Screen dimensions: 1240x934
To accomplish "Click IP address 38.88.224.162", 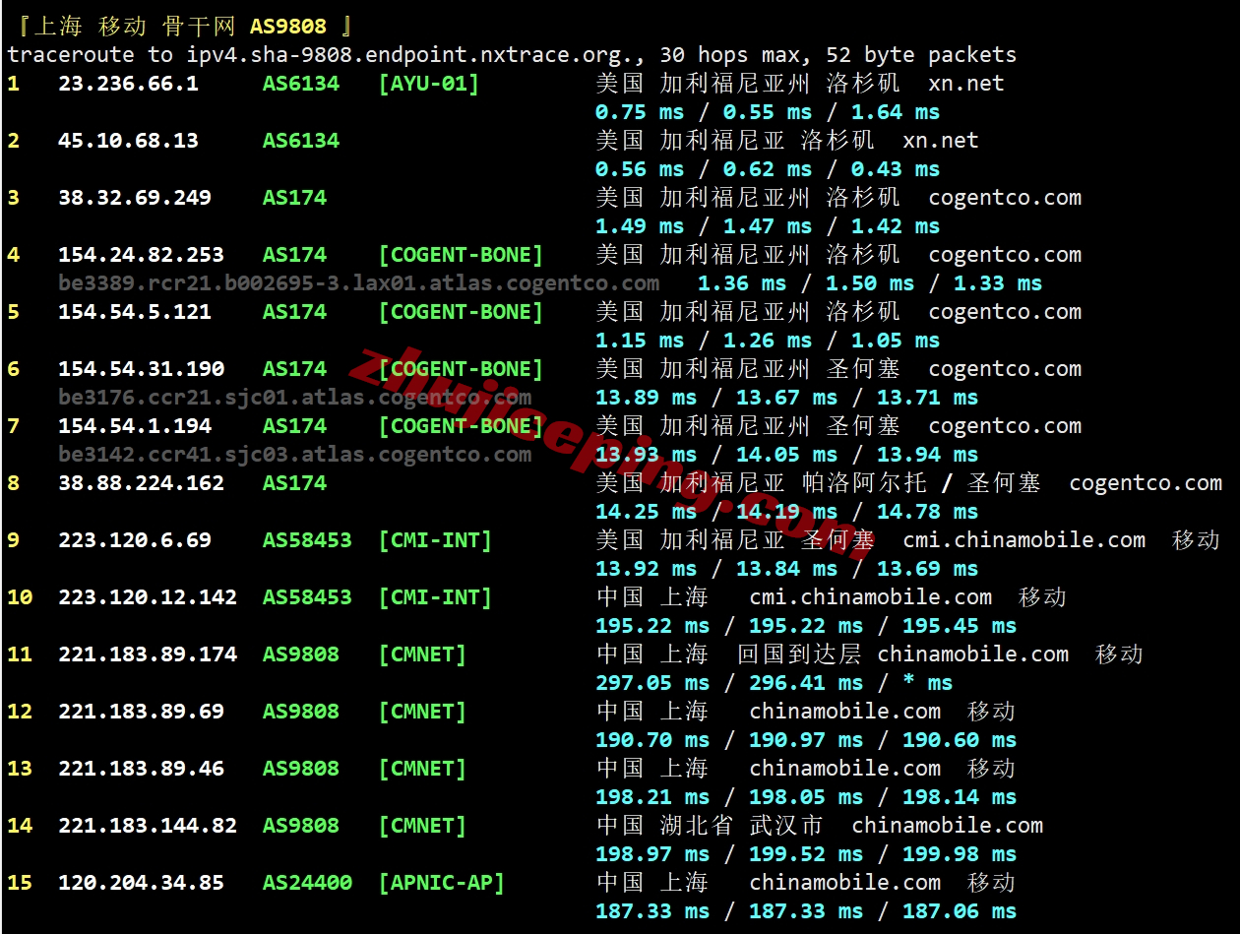I will click(141, 482).
